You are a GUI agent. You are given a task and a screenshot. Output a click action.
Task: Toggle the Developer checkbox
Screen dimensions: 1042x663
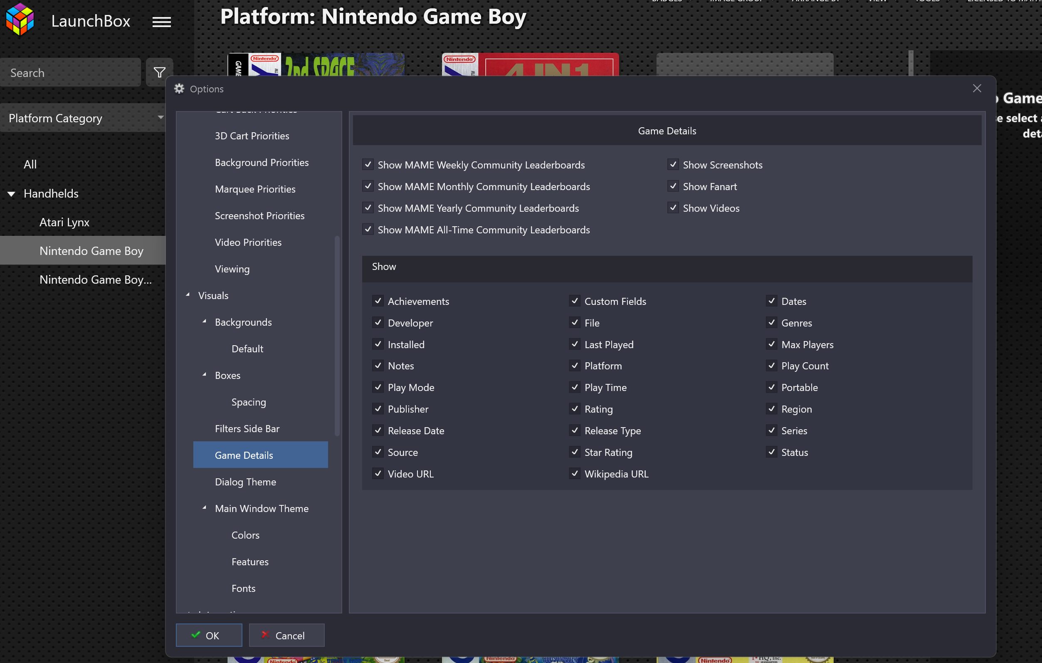tap(378, 322)
